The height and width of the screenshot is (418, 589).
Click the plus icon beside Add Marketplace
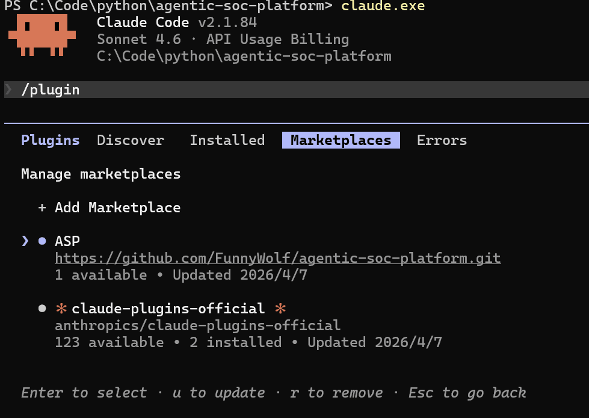(x=42, y=207)
